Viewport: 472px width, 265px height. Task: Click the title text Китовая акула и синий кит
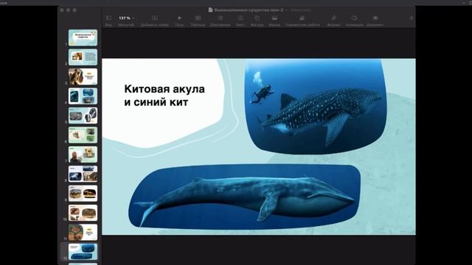(x=164, y=96)
